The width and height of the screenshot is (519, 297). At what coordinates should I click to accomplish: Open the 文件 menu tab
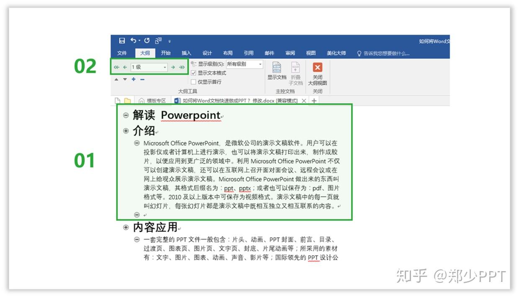(x=122, y=53)
